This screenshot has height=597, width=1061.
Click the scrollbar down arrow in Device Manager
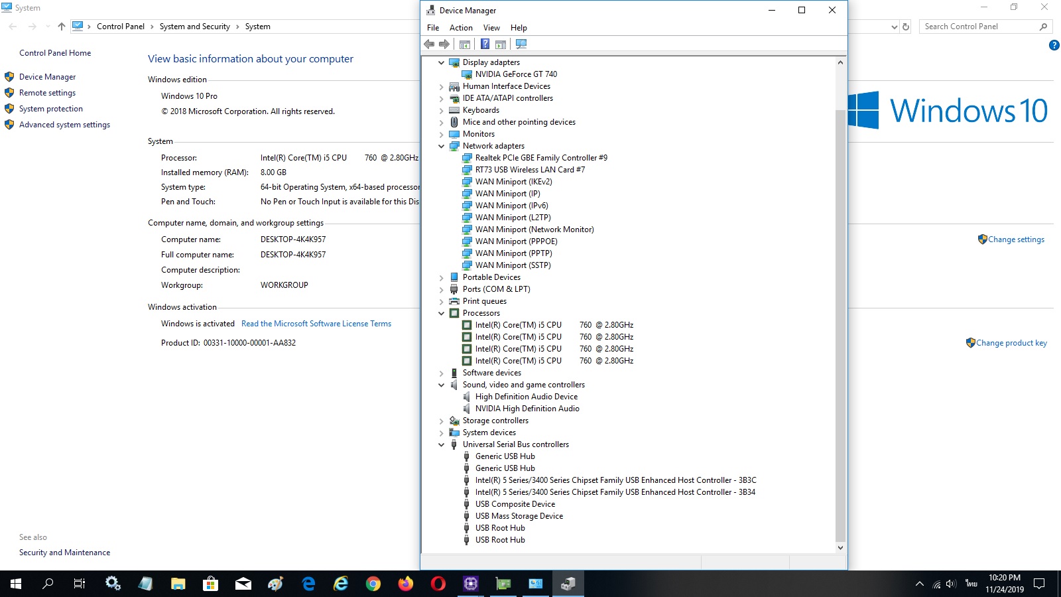click(840, 548)
